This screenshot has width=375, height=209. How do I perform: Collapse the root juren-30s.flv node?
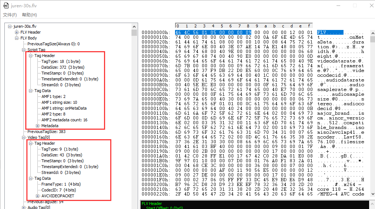[10, 26]
